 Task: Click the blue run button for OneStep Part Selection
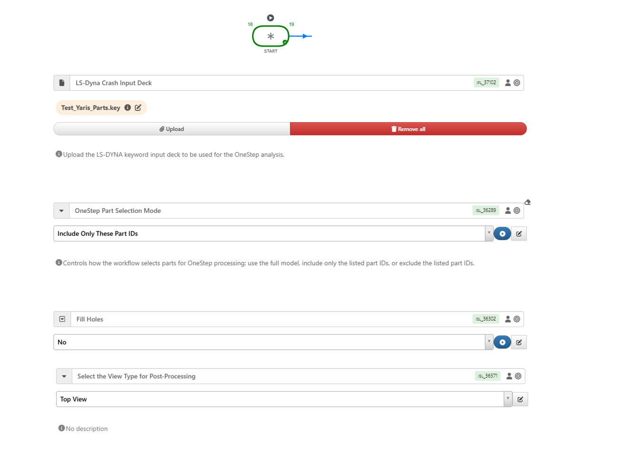[502, 233]
